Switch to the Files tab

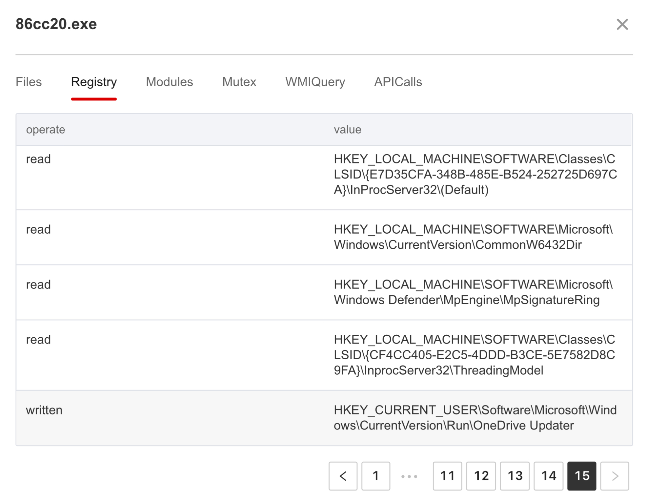29,82
